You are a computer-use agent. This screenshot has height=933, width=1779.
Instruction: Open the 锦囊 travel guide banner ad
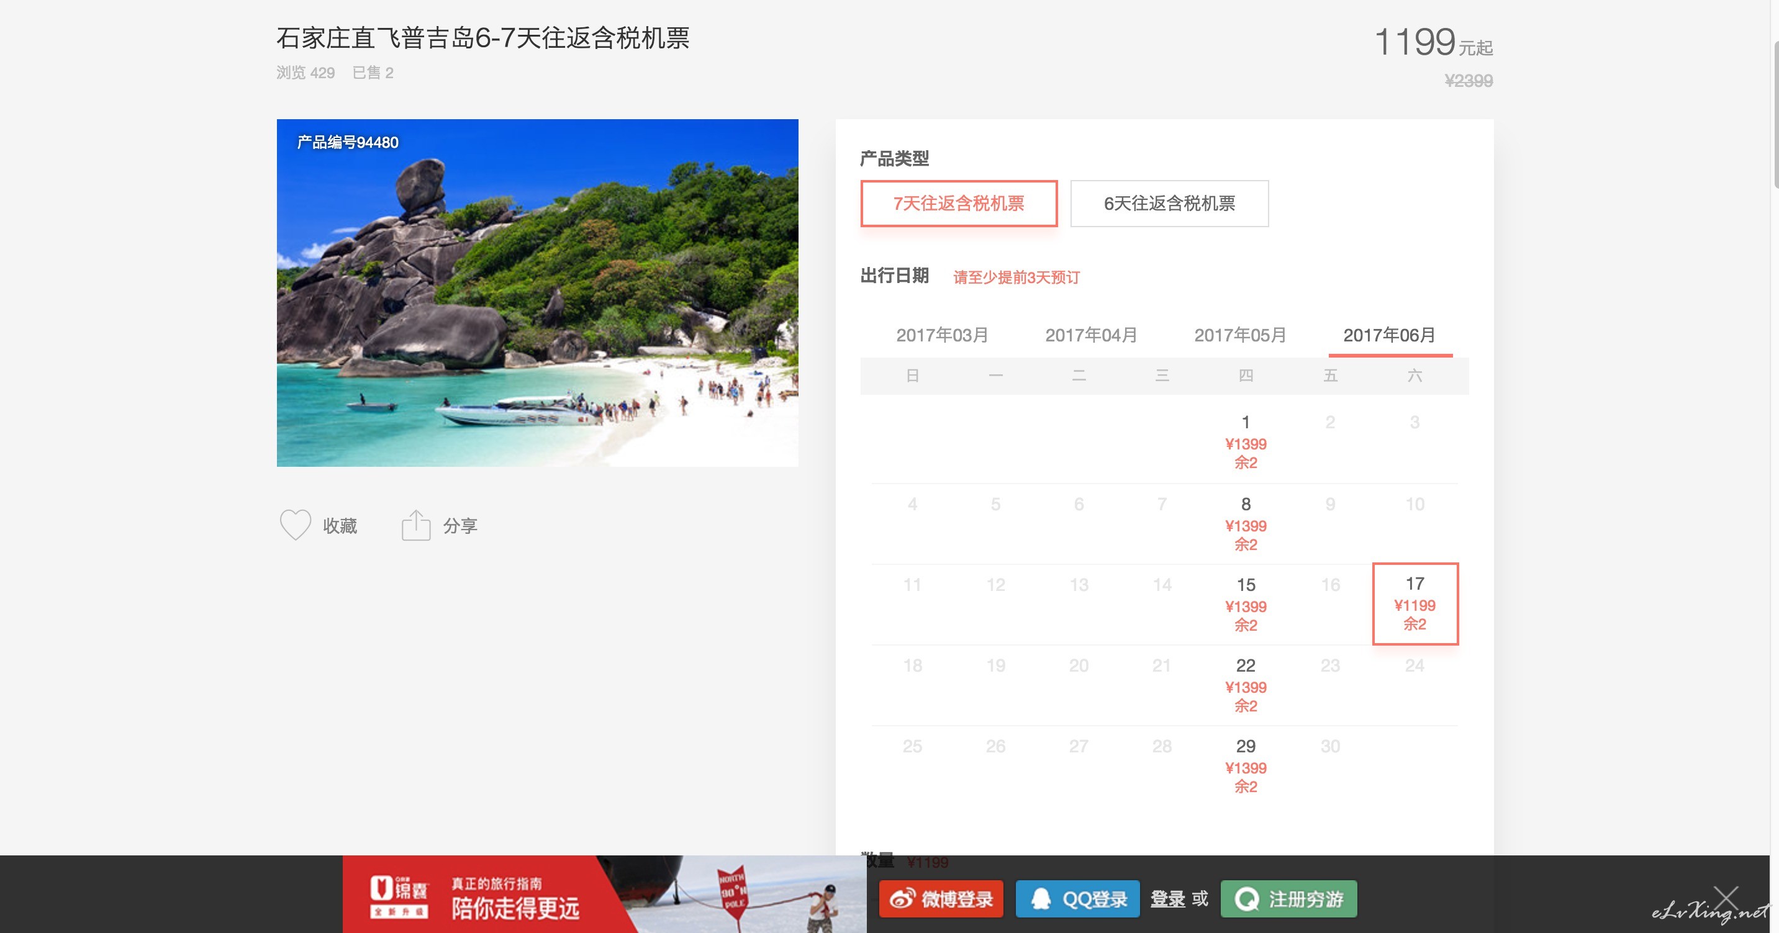pyautogui.click(x=604, y=895)
